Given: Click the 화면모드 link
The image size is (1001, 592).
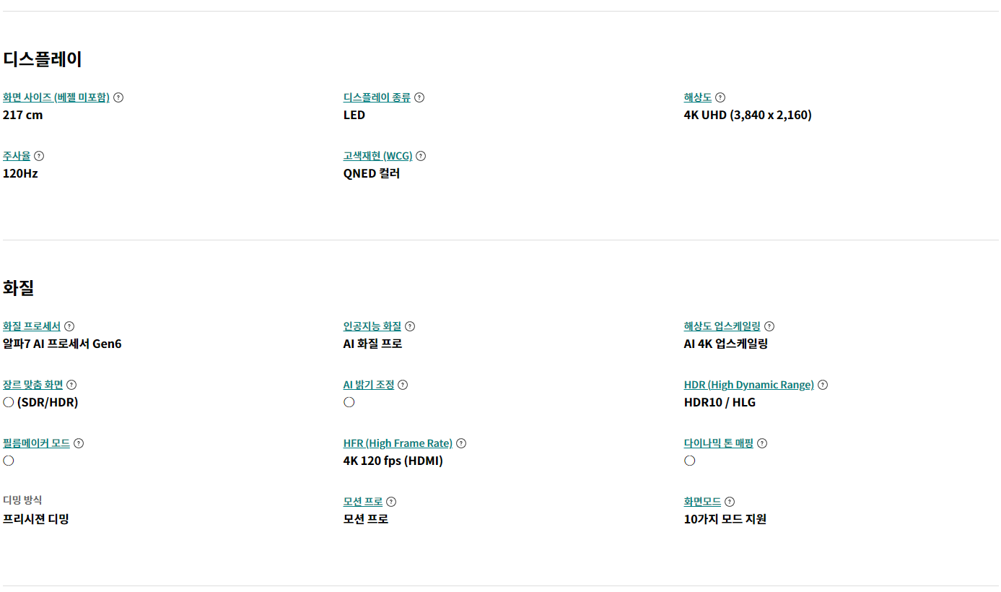Looking at the screenshot, I should coord(702,502).
